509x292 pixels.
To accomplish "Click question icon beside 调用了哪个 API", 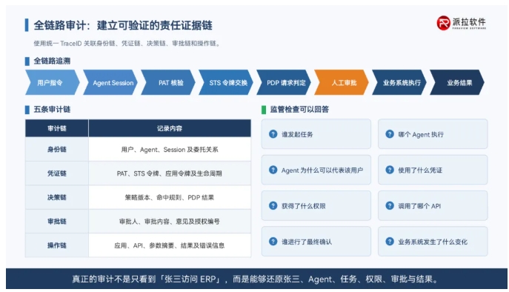I will click(390, 205).
